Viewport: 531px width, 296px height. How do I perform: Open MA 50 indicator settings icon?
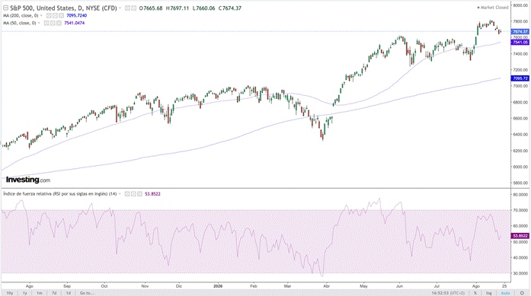click(53, 23)
